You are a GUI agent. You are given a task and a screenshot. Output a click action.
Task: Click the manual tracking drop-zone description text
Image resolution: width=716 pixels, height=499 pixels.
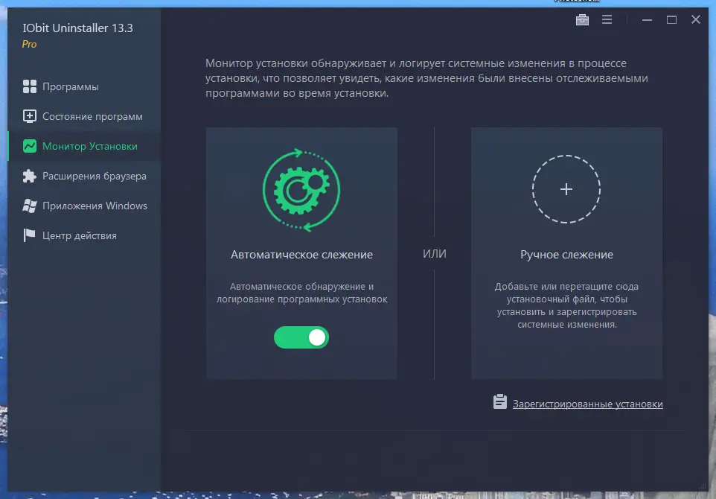(566, 305)
